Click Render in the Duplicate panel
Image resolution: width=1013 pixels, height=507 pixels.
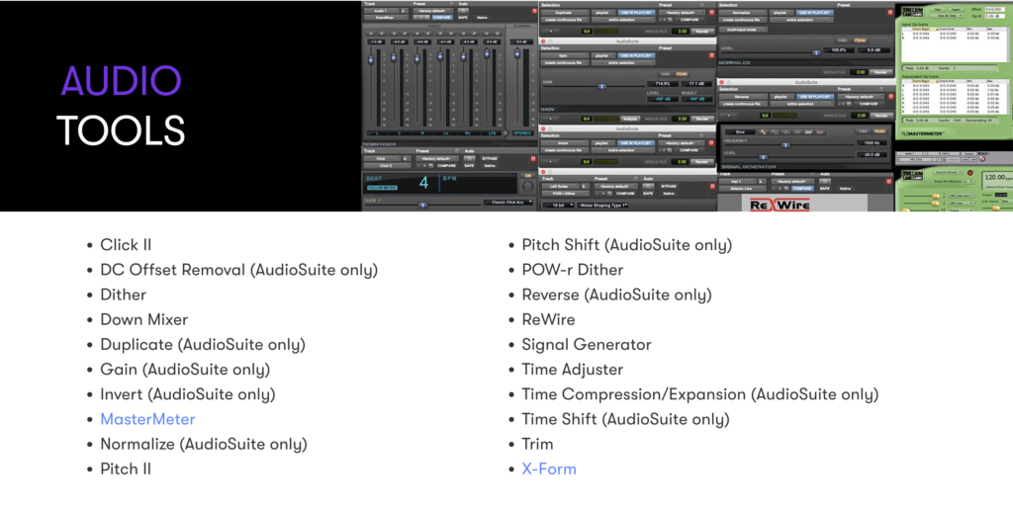tap(702, 31)
